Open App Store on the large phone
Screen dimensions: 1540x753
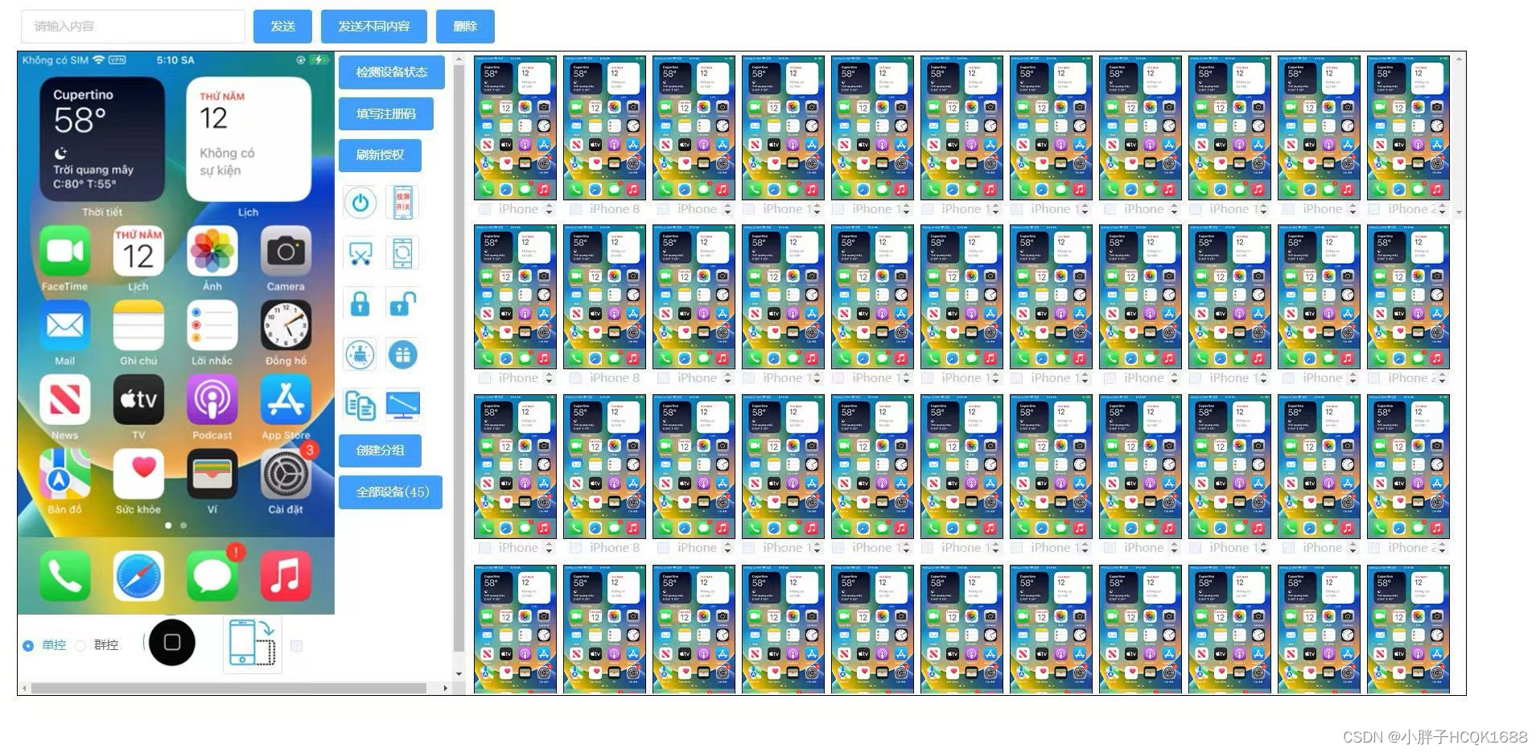[286, 400]
